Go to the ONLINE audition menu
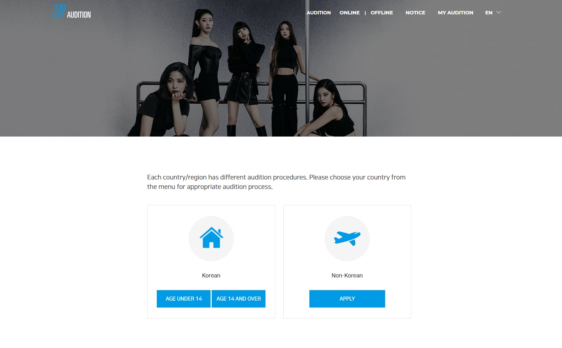This screenshot has height=348, width=562. (x=350, y=12)
